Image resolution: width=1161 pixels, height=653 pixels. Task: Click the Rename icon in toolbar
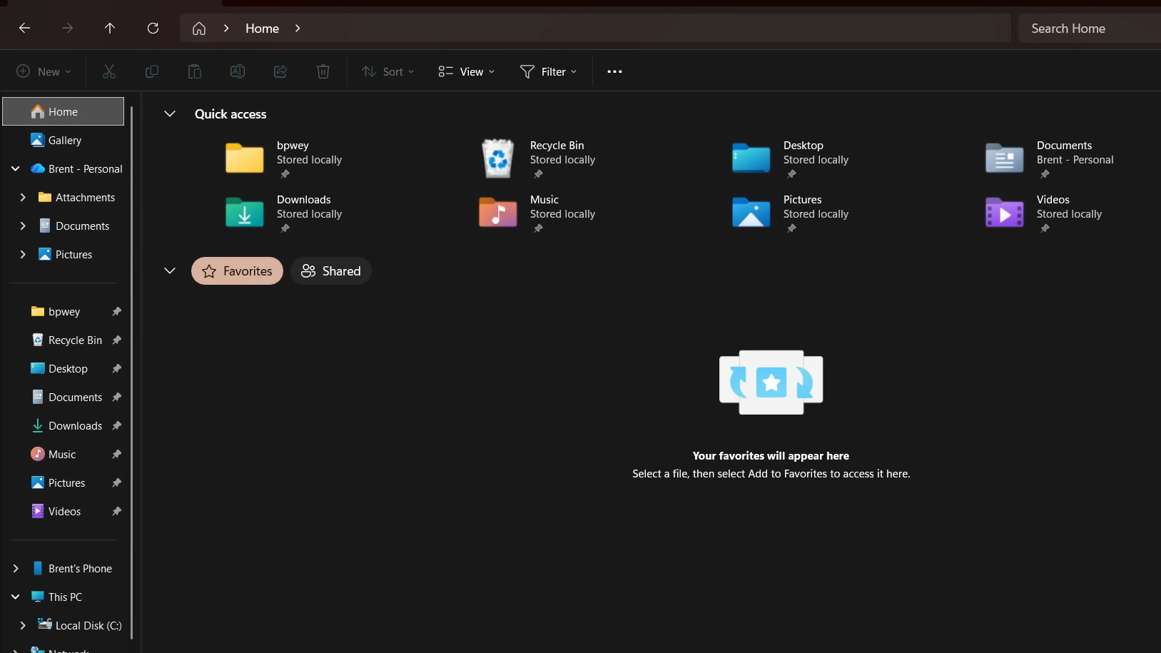point(238,71)
